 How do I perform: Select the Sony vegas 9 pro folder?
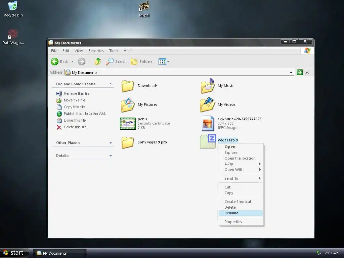[x=127, y=142]
